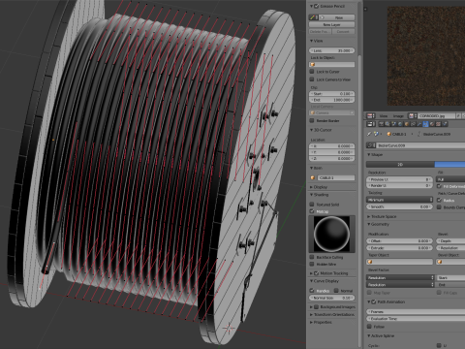Screen dimensions: 465x349
Task: Collapse the Active Spline panel
Action: click(x=369, y=335)
